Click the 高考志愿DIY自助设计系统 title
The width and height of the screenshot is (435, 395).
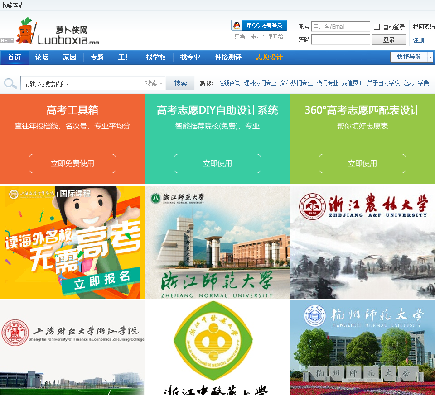tap(217, 110)
